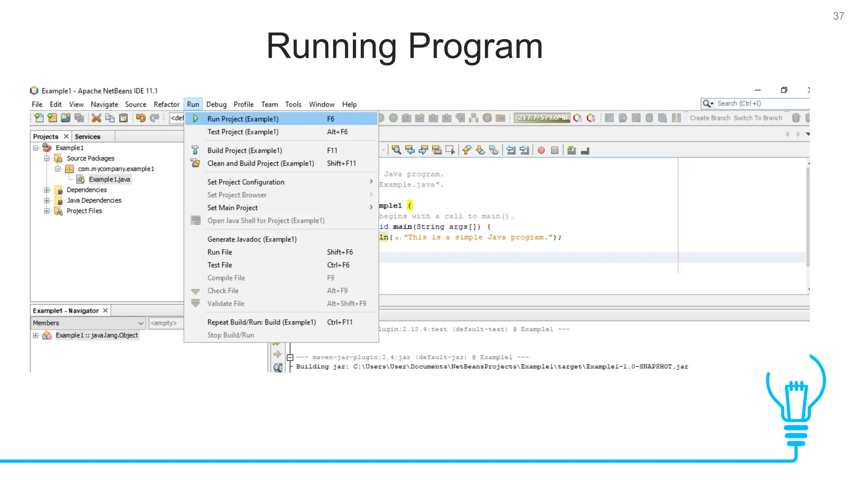Click the Toggle Rectangular Selection icon
Screen dimensions: 853x480
coord(450,150)
